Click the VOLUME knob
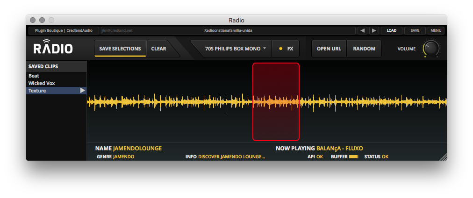 point(431,48)
